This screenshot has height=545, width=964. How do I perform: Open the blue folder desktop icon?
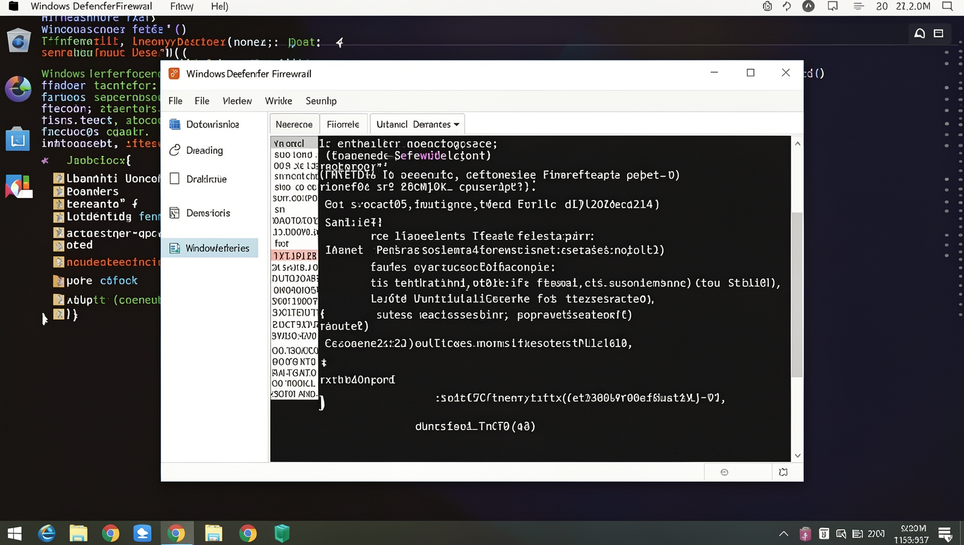(18, 140)
